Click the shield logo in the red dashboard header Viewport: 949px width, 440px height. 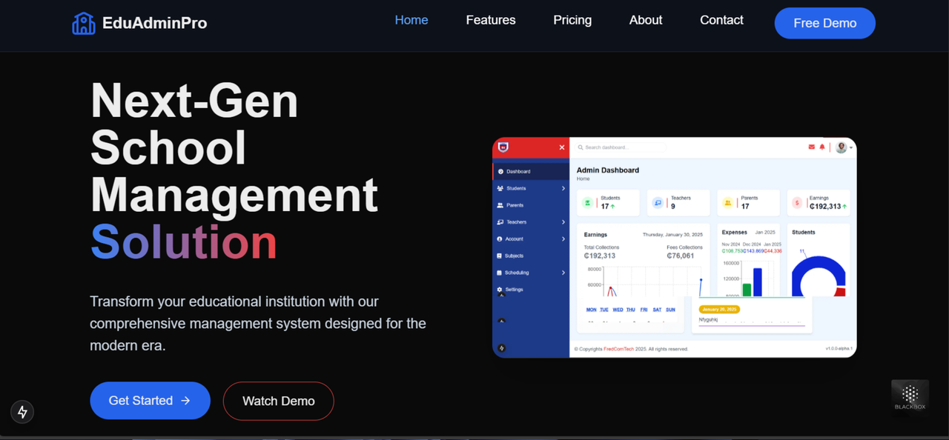503,147
